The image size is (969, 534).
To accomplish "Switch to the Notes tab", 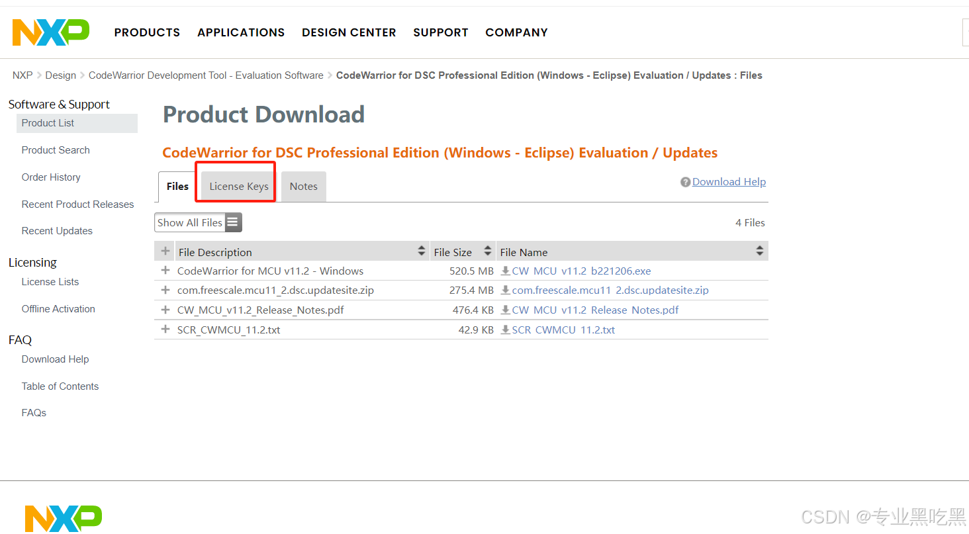I will [x=304, y=187].
